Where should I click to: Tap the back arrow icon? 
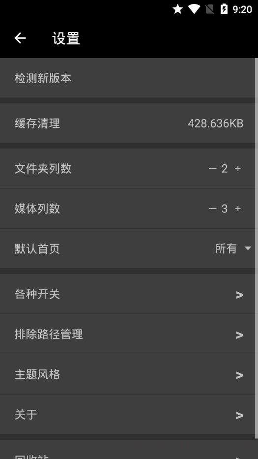coord(20,38)
